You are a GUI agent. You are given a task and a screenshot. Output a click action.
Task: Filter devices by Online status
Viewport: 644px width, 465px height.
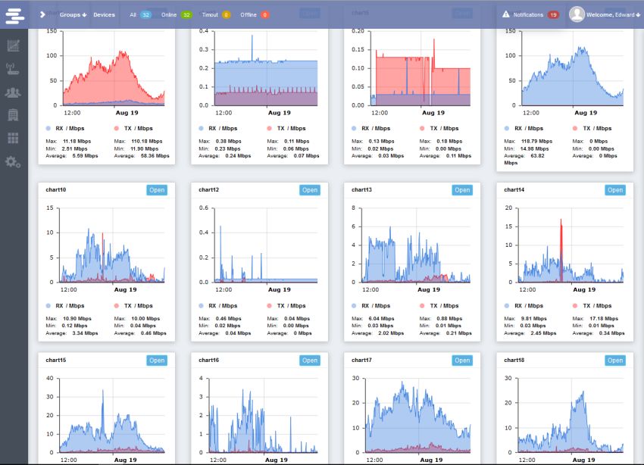click(177, 15)
